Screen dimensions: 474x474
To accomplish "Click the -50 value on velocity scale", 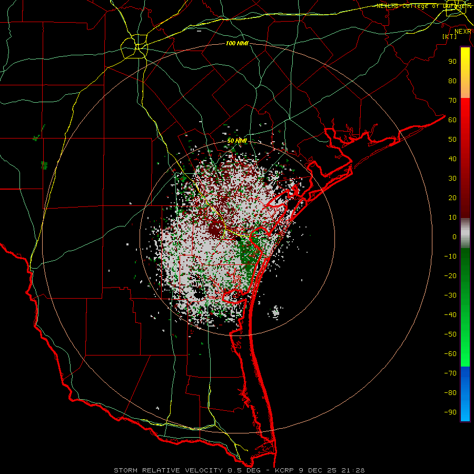I will click(450, 334).
